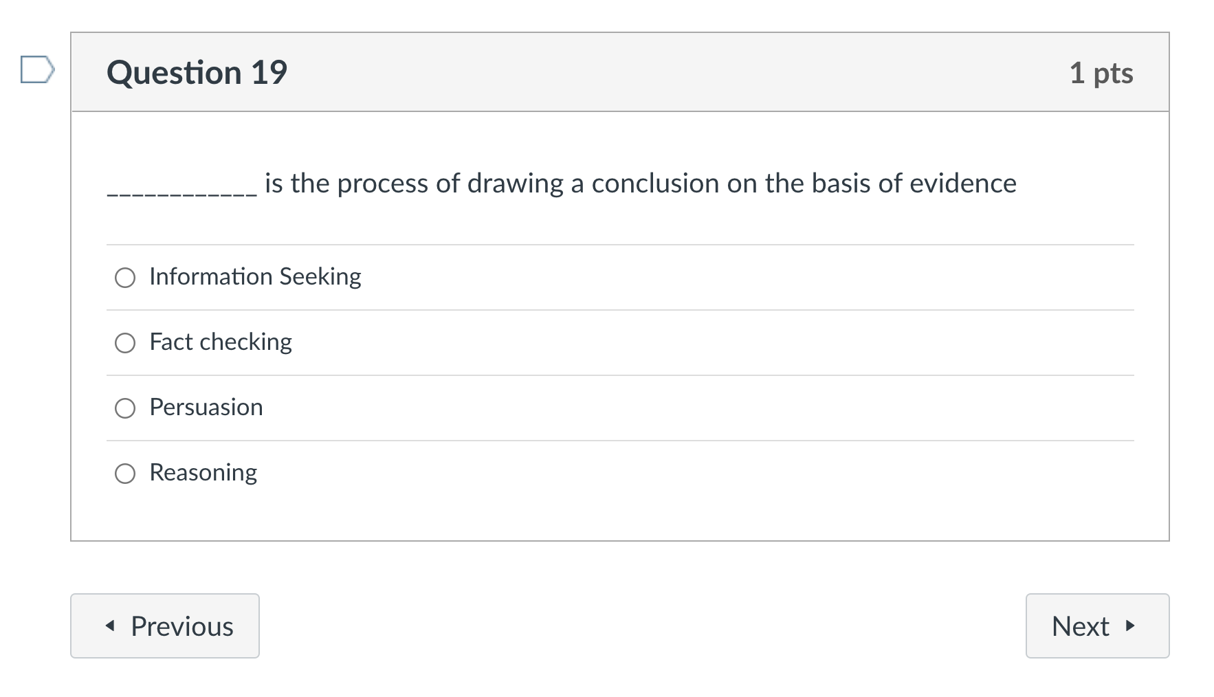Choose the Persuasion radio button
The height and width of the screenshot is (697, 1214).
pos(125,408)
